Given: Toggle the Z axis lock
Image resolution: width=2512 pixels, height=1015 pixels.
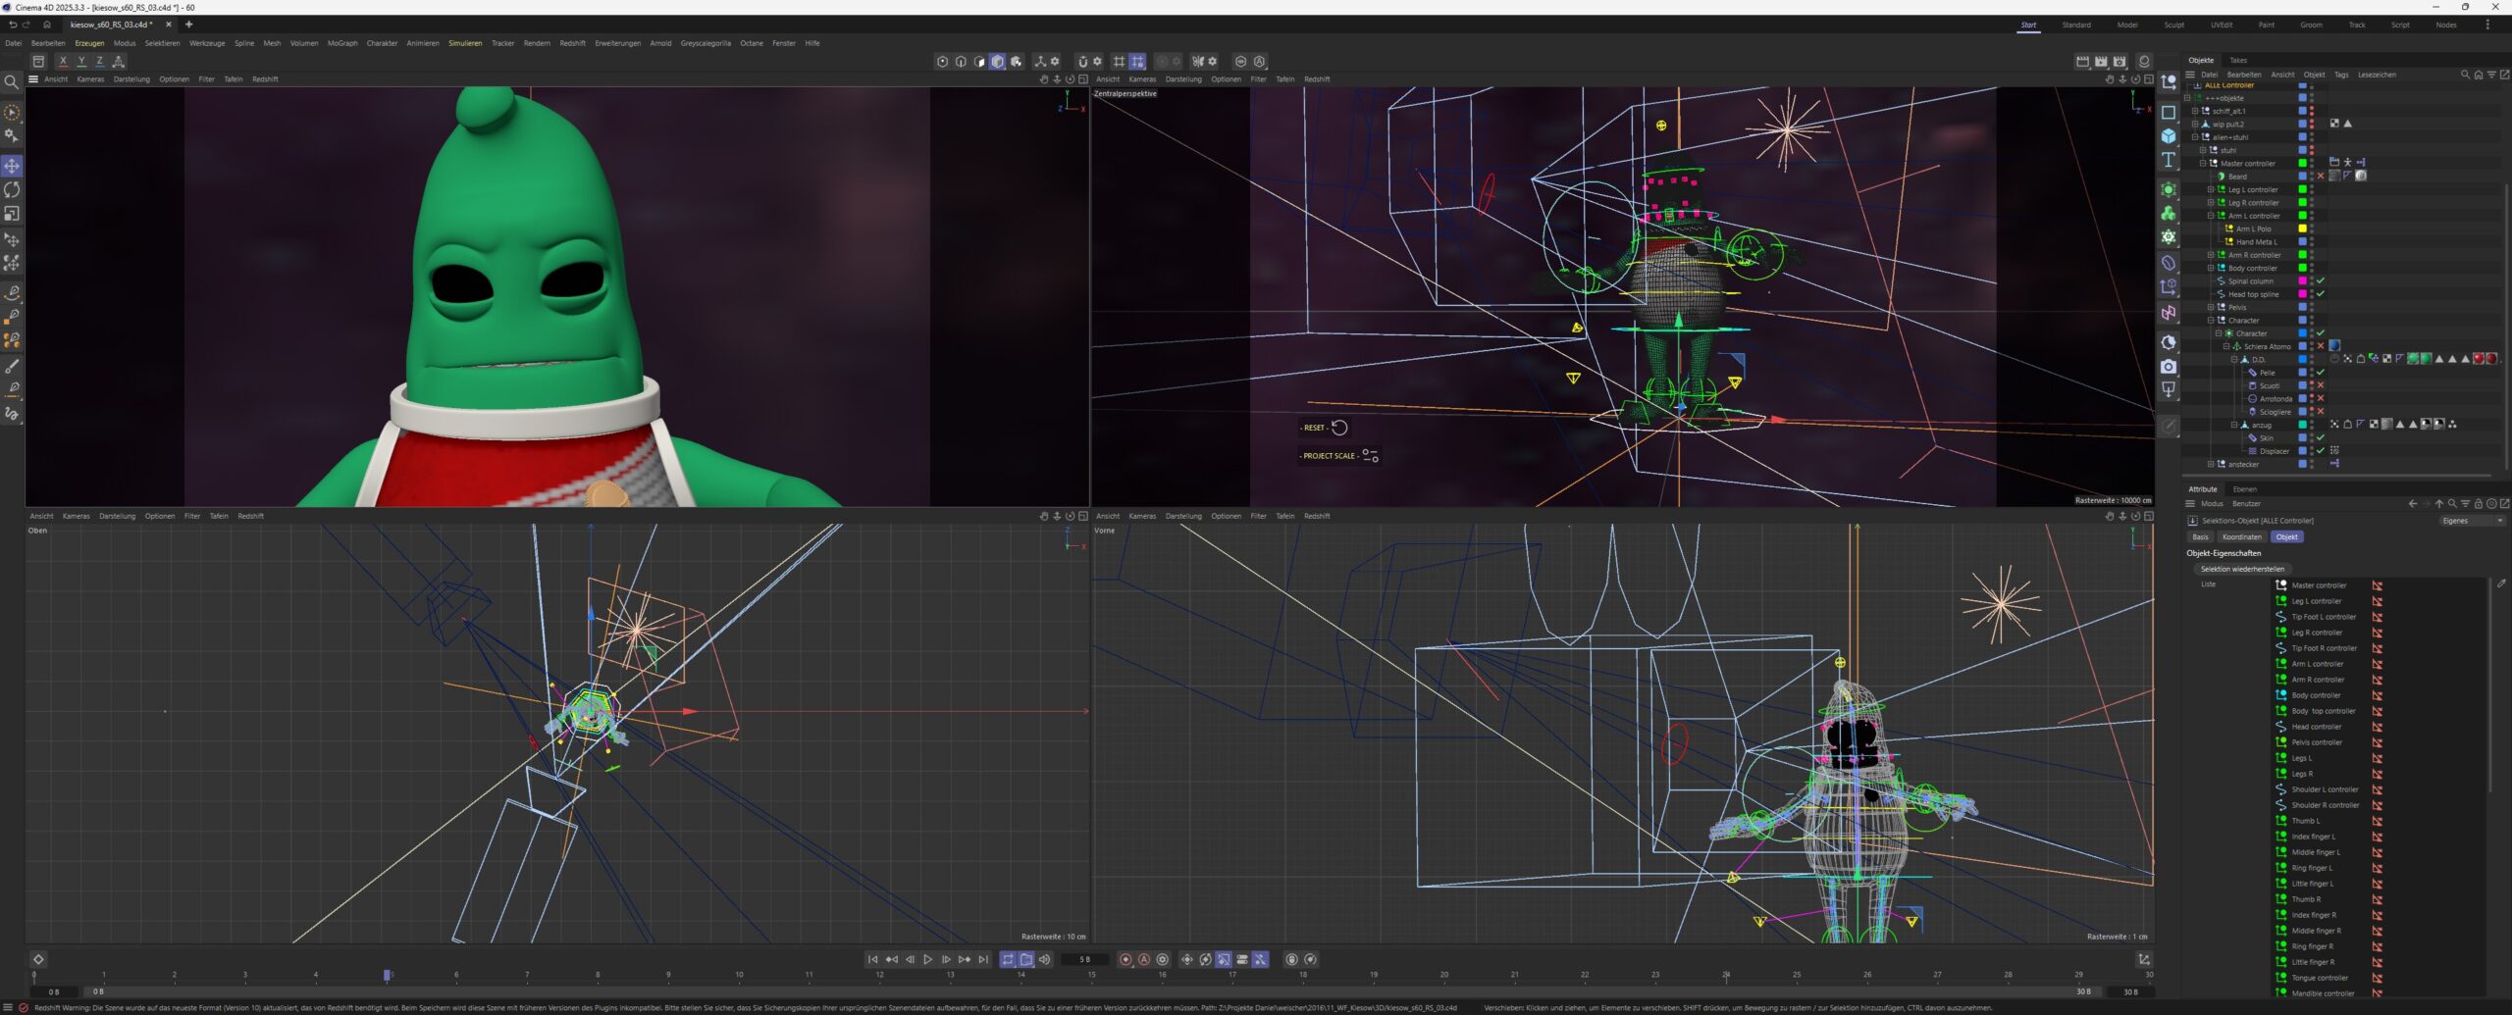Looking at the screenshot, I should 100,61.
